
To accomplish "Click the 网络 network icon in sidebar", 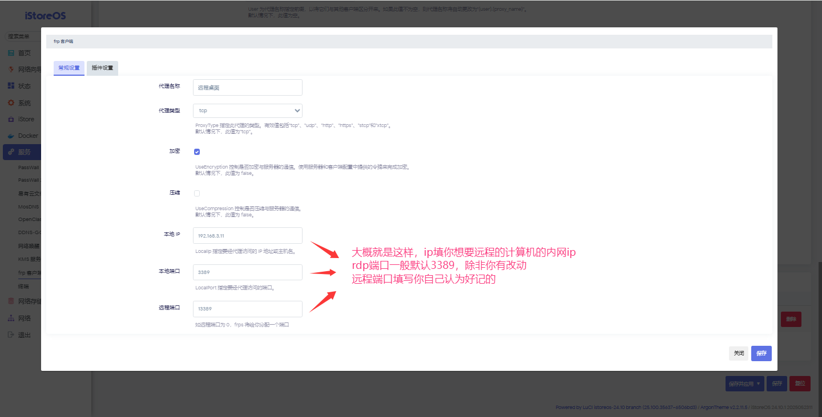I will pyautogui.click(x=11, y=318).
